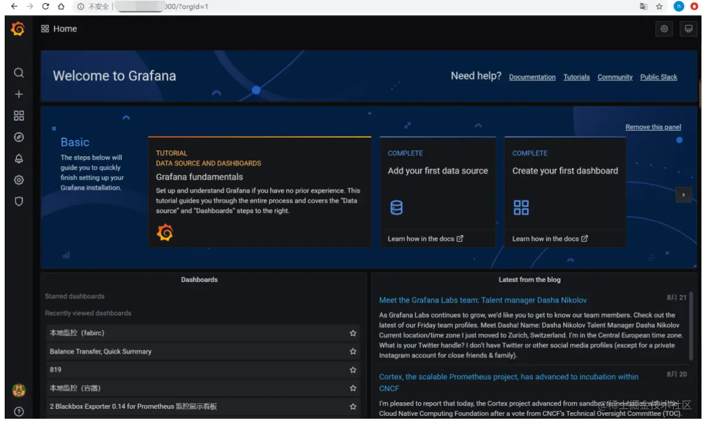Screen dimensions: 705x424
Task: Star the 本地监控（fabirc） dashboard
Action: pos(353,333)
